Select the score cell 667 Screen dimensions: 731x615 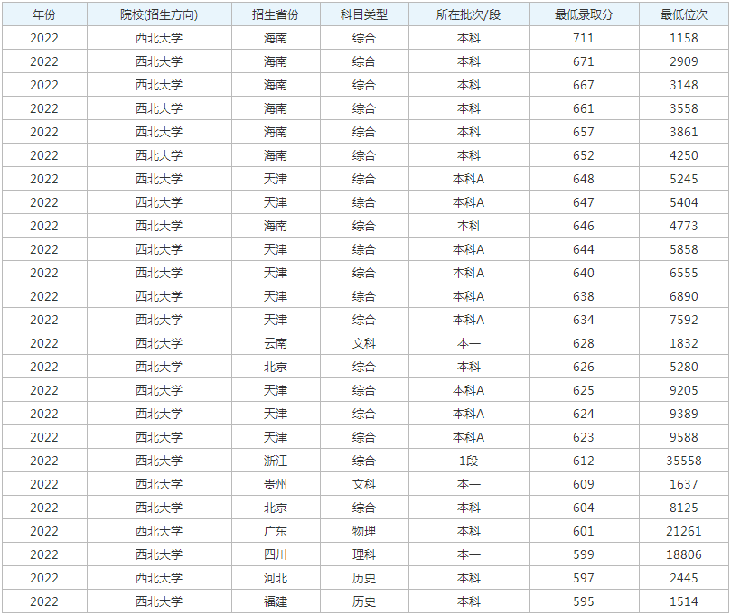tap(584, 85)
